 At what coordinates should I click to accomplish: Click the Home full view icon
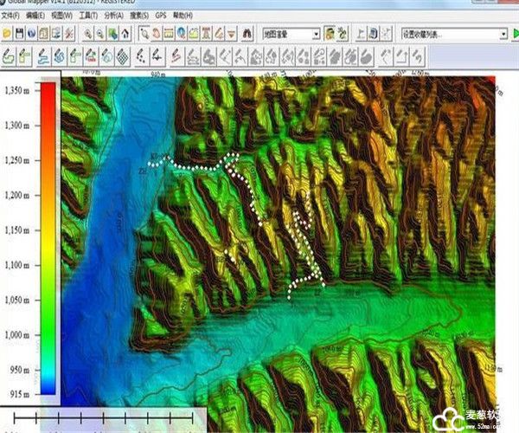point(126,34)
